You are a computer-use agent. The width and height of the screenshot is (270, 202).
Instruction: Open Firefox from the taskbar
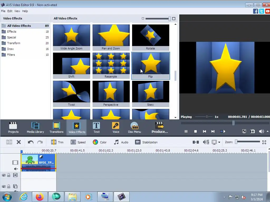coord(40,197)
